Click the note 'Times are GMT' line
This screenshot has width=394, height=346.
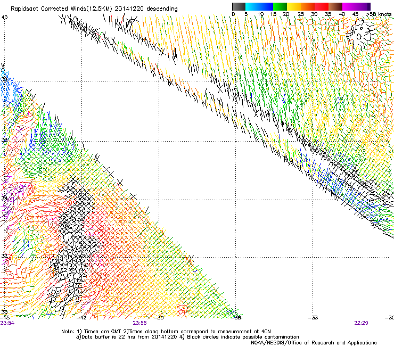click(166, 332)
